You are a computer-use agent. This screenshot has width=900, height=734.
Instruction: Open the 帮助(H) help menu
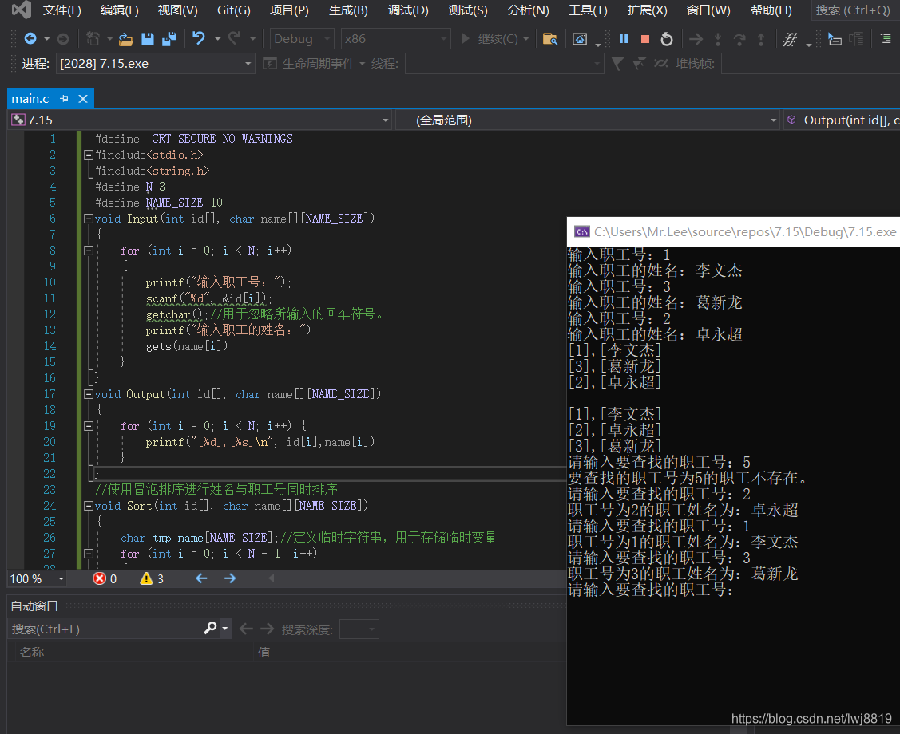(x=771, y=10)
